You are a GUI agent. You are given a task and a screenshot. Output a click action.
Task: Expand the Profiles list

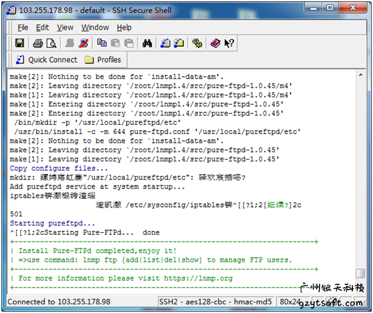103,60
